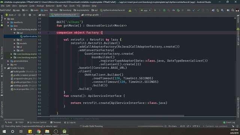Image resolution: width=240 pixels, height=135 pixels.
Task: Click the Project panel horizontal scrollbar
Action: pos(14,119)
